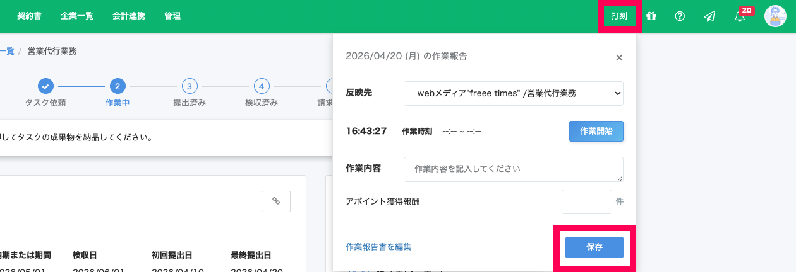Open the 企業一覧 menu
Image resolution: width=796 pixels, height=272 pixels.
77,16
